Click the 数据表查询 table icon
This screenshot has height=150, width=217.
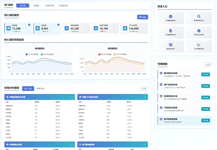click(x=171, y=45)
